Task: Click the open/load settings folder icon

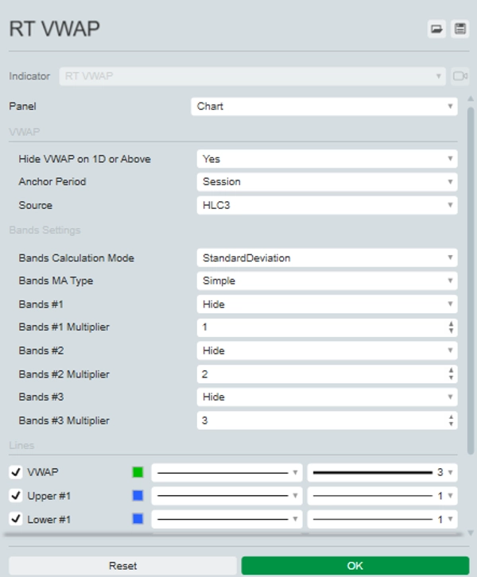Action: [x=436, y=29]
